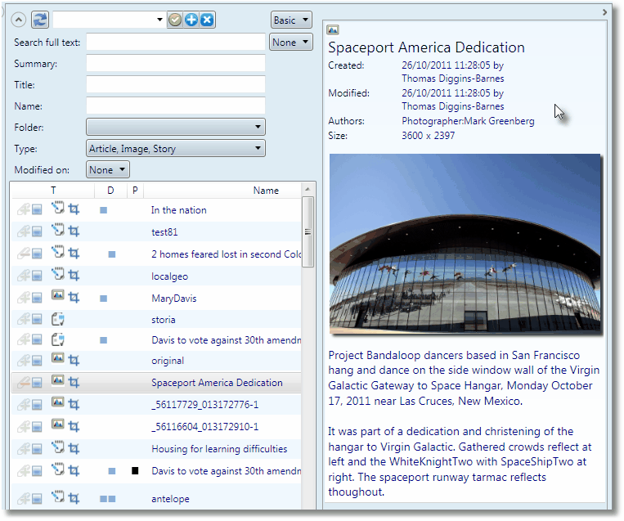The width and height of the screenshot is (624, 521).
Task: Click the Spaceport America hangar preview image
Action: point(465,243)
